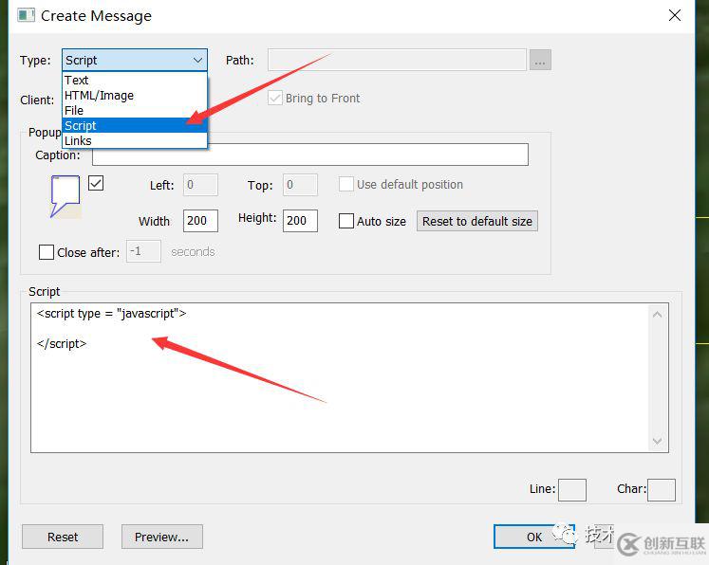Toggle the Bring to Front checkbox

275,98
